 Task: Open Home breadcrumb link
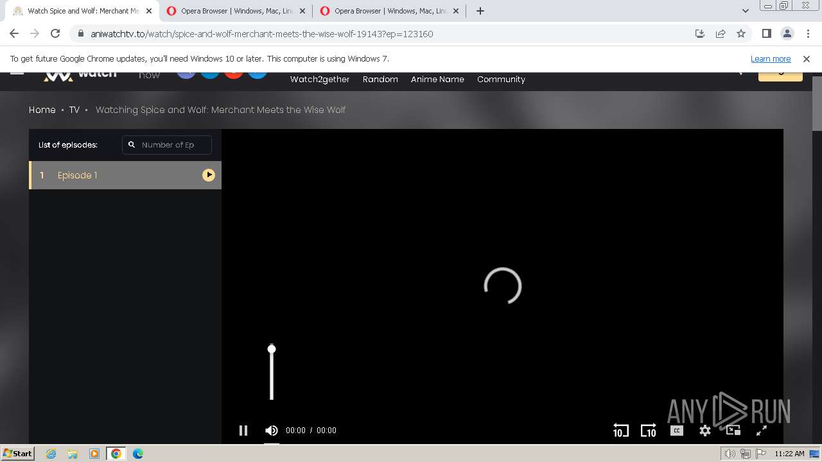point(42,110)
